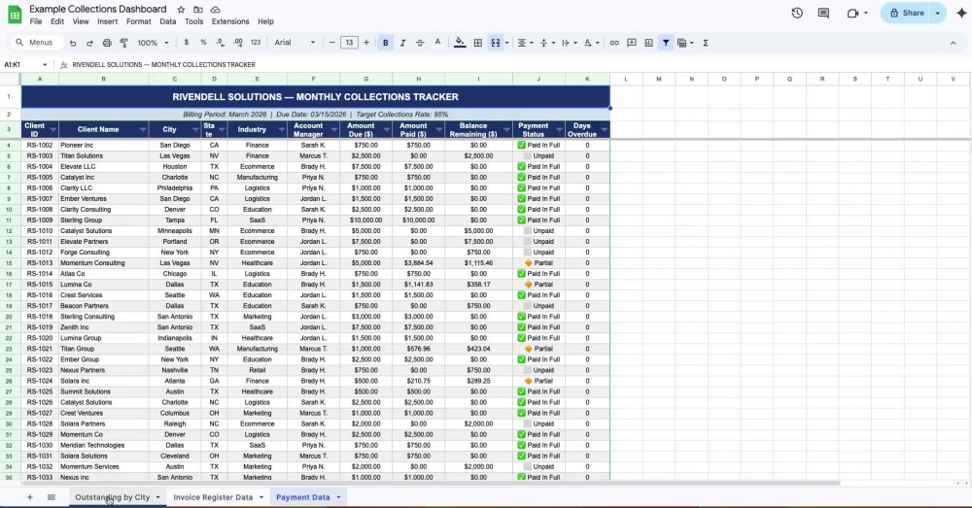Open Account Manager column filter dropdown

tap(334, 129)
